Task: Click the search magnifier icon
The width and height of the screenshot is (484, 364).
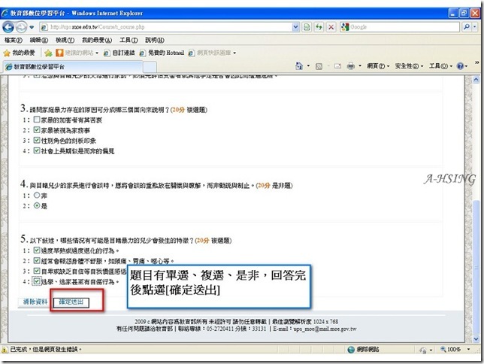Action: point(467,27)
